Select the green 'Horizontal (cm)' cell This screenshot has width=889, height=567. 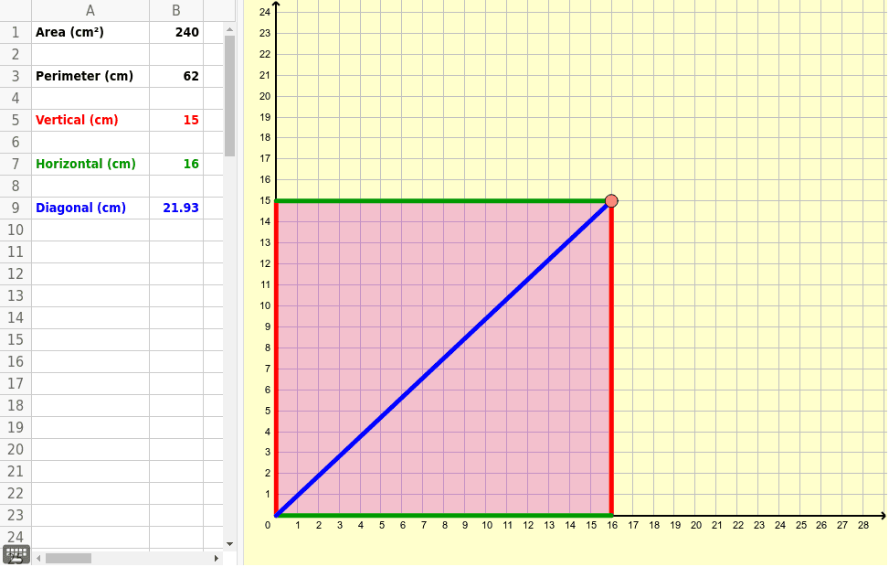point(90,164)
